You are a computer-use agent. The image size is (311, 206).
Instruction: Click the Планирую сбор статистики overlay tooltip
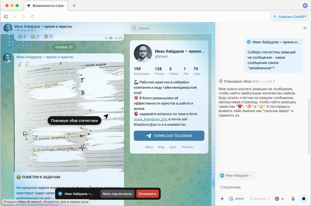pyautogui.click(x=74, y=120)
